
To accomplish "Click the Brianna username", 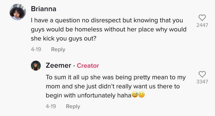I will (x=43, y=9).
